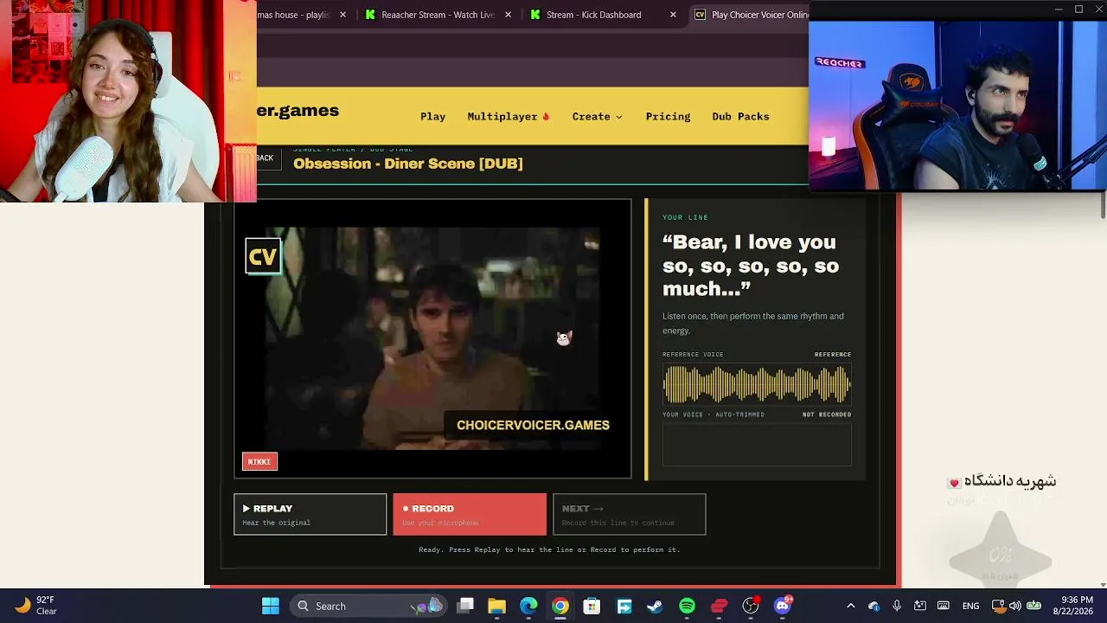Image resolution: width=1107 pixels, height=623 pixels.
Task: Open the Windows Start menu
Action: [x=271, y=606]
